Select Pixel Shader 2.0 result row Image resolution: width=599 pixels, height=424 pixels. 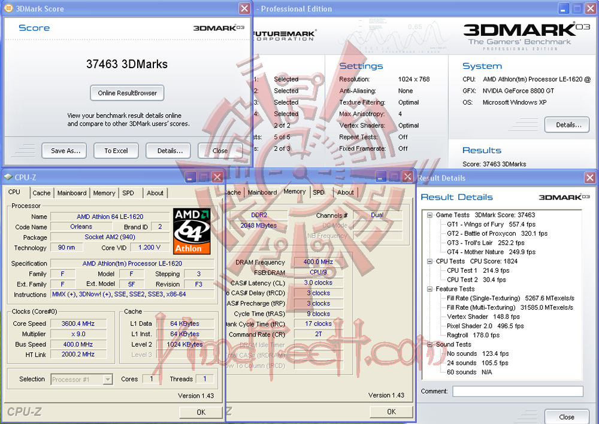tap(485, 326)
